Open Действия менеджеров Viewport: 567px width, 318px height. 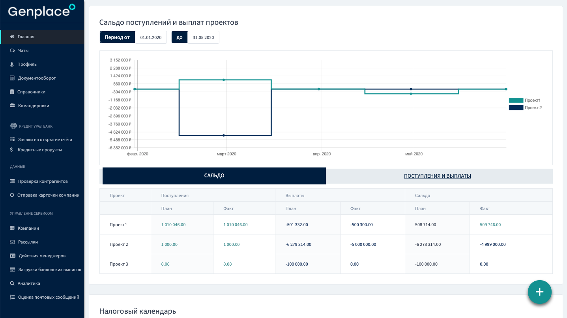(42, 256)
